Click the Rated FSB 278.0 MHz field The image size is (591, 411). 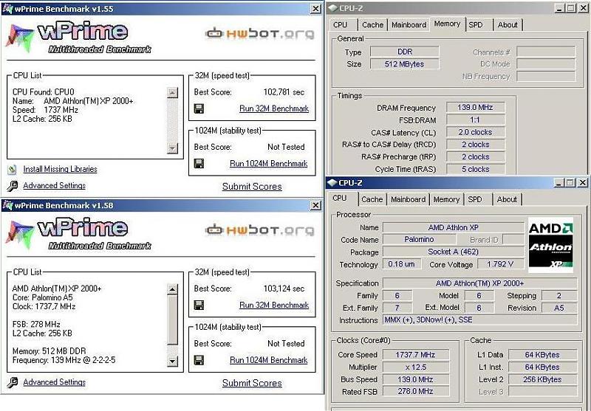pyautogui.click(x=416, y=391)
